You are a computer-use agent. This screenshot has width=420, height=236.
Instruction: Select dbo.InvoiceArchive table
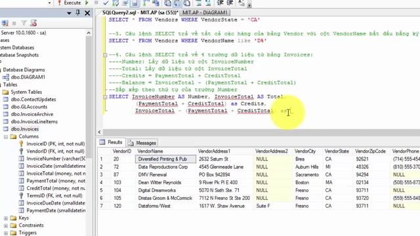[x=32, y=114]
